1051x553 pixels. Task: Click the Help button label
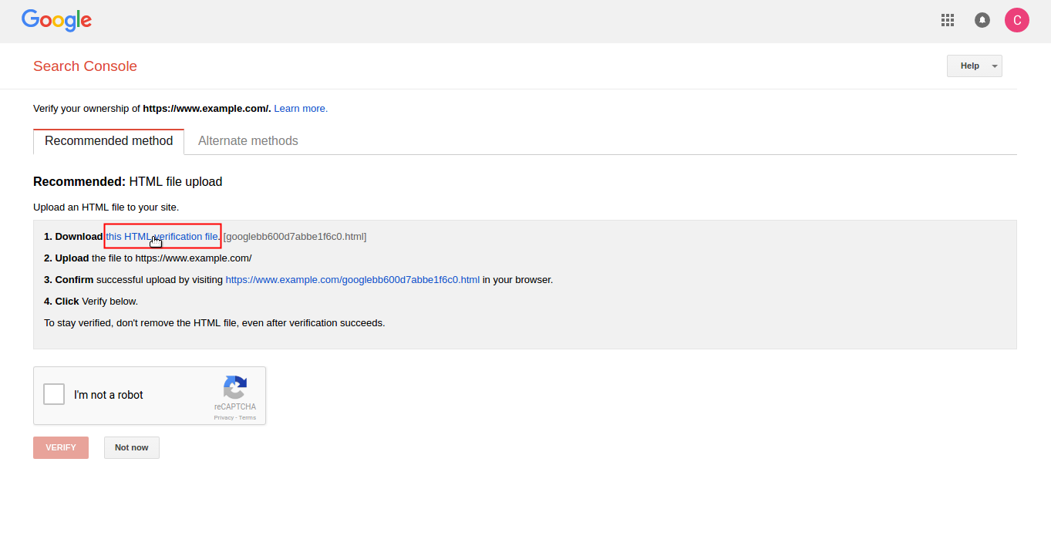coord(969,66)
